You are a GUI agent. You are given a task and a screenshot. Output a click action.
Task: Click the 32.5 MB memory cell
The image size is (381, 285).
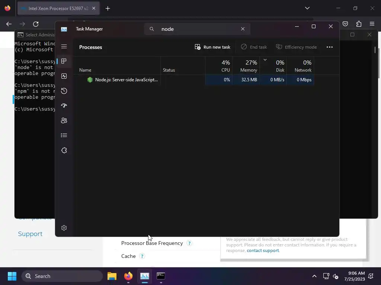246,80
